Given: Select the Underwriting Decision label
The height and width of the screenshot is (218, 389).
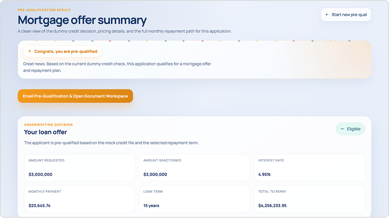Looking at the screenshot, I should pos(48,125).
